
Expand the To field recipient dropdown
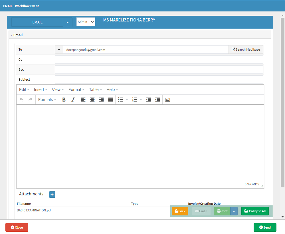[x=59, y=49]
